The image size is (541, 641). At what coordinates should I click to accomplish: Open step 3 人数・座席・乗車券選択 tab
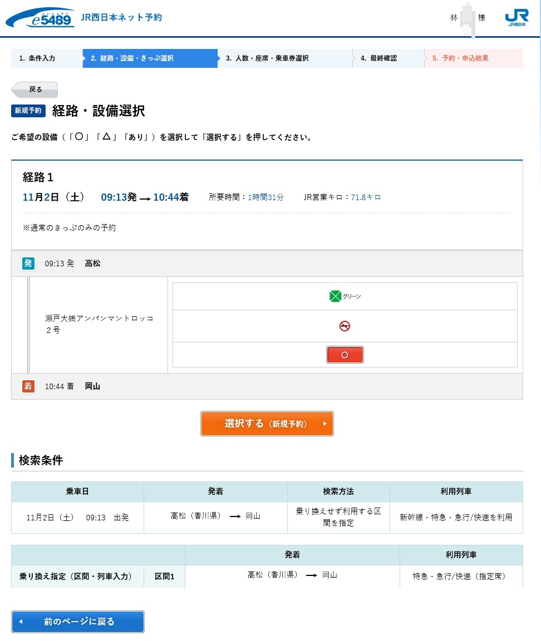[284, 58]
